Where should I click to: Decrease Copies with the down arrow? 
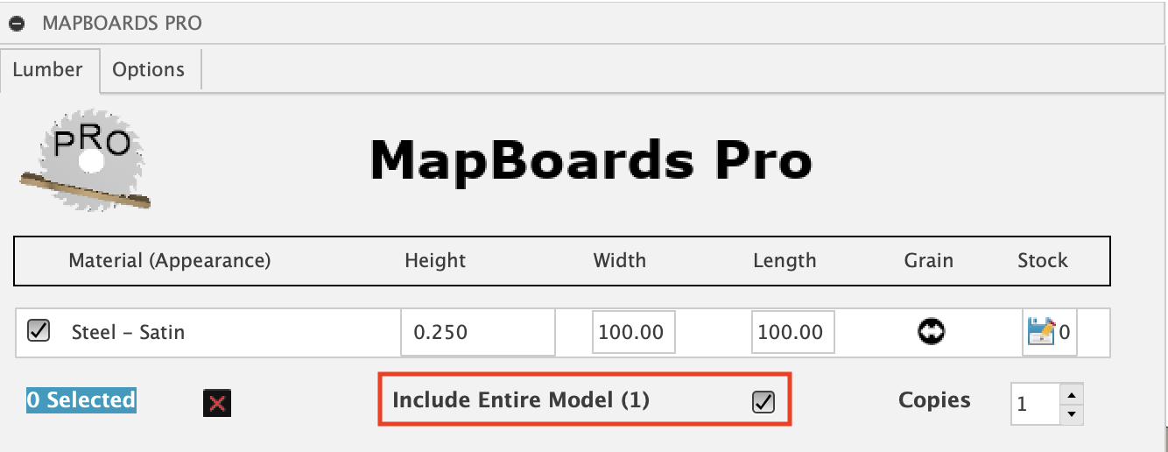(x=1073, y=414)
